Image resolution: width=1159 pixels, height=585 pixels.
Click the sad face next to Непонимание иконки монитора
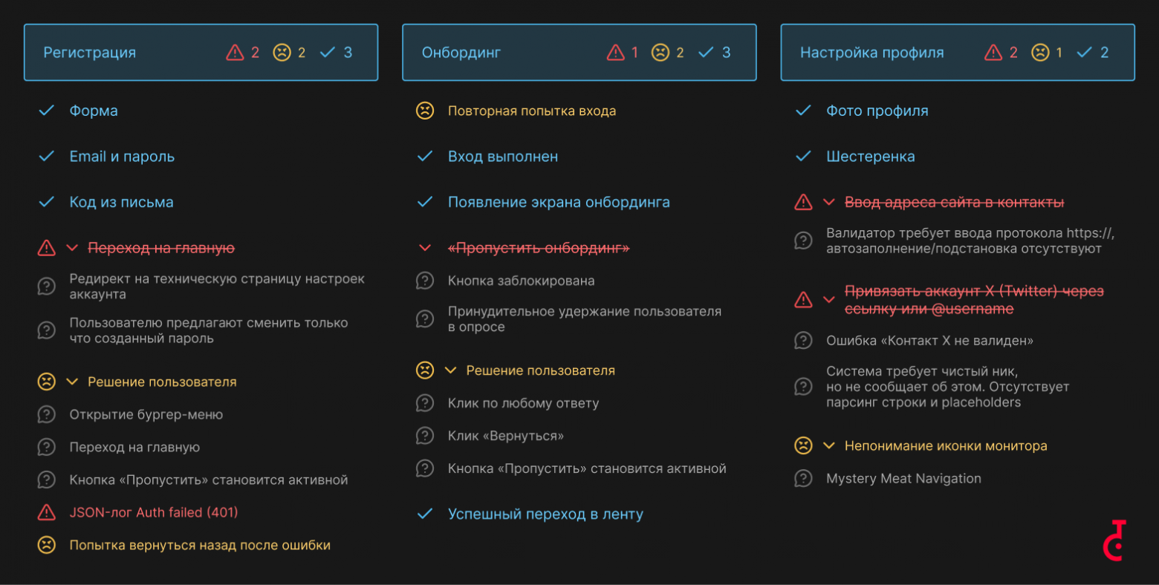click(x=803, y=445)
